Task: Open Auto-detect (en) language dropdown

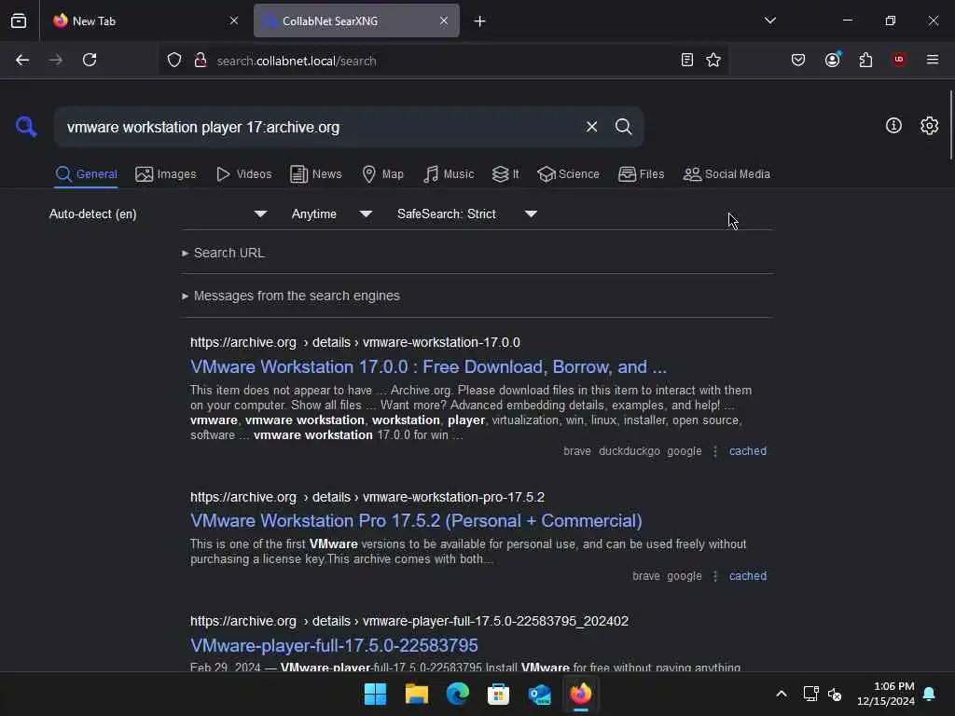Action: click(x=159, y=213)
